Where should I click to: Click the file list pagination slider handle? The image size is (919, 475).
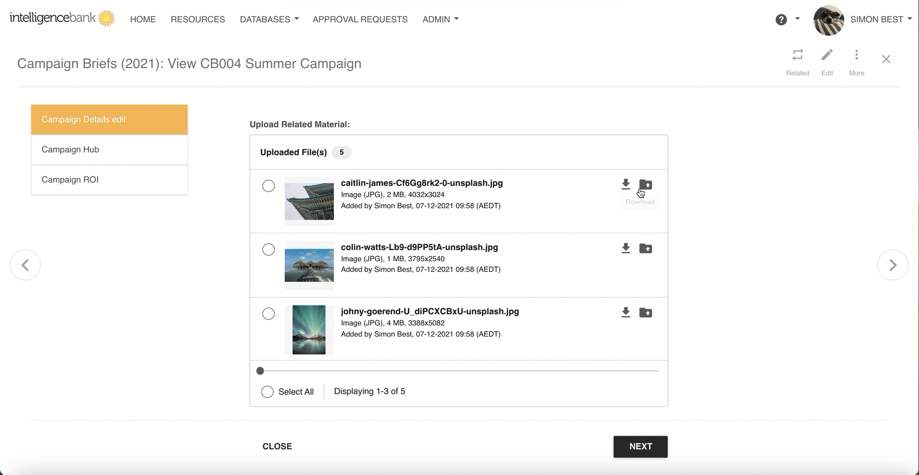pos(260,371)
